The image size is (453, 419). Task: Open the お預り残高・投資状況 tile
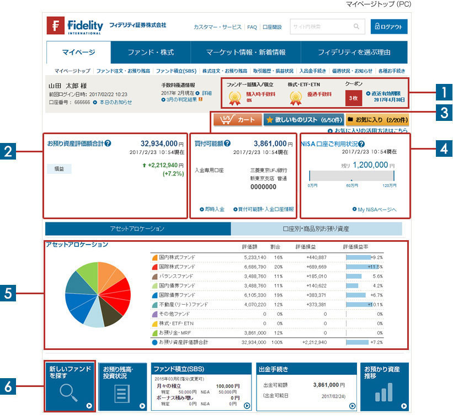coord(122,386)
